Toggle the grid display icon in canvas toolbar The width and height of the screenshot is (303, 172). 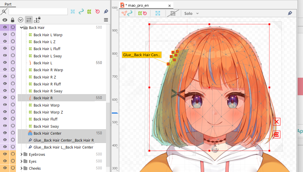point(173,13)
